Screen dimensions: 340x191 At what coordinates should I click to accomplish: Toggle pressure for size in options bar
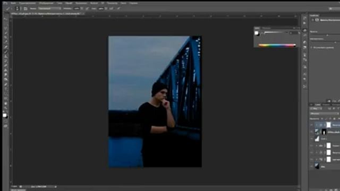[118, 8]
